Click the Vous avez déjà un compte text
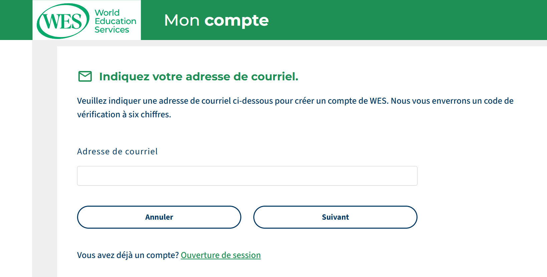 [128, 255]
